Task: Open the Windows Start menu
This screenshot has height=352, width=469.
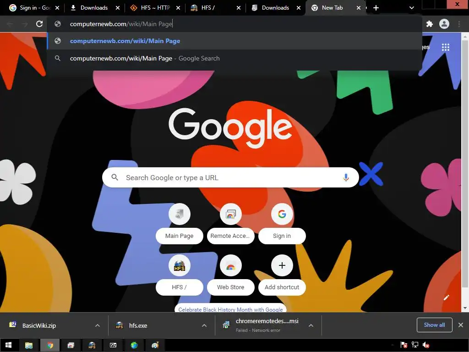Action: pyautogui.click(x=8, y=345)
